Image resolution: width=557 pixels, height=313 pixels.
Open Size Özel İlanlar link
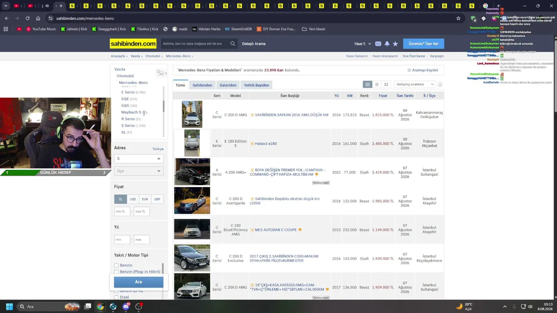(414, 56)
